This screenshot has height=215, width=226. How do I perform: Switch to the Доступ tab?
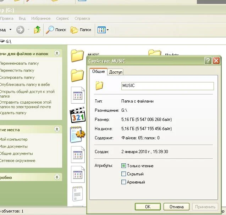(x=116, y=72)
